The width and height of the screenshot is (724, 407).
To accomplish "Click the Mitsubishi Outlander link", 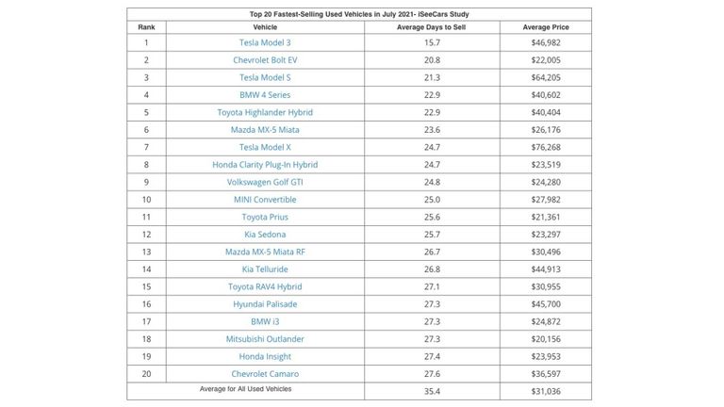I will coord(265,339).
